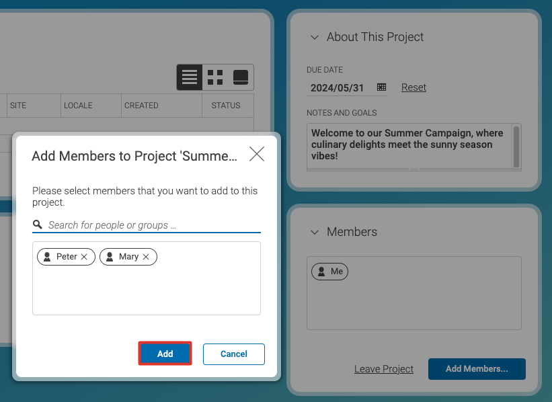
Task: Click the due date field
Action: point(337,88)
